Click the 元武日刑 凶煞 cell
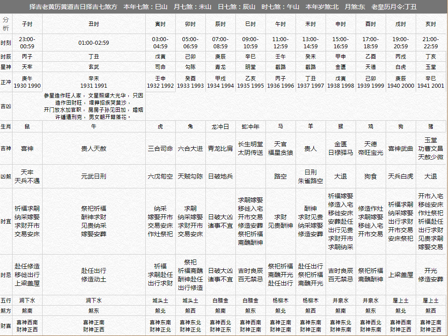 (94, 176)
